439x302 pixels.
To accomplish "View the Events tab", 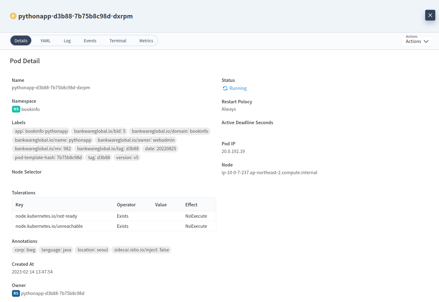I will point(90,40).
